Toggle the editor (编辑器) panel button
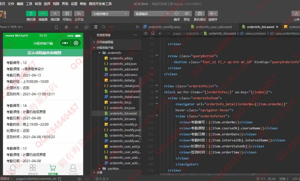 (x=43, y=14)
